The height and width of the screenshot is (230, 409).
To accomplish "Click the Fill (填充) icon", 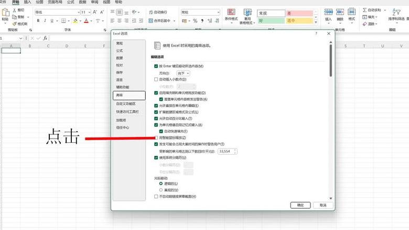I will pyautogui.click(x=364, y=17).
